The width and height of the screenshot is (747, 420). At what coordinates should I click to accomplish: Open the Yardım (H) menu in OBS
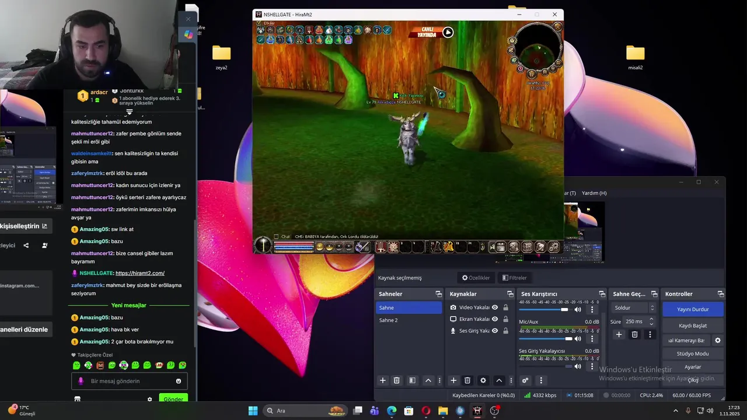pyautogui.click(x=594, y=193)
